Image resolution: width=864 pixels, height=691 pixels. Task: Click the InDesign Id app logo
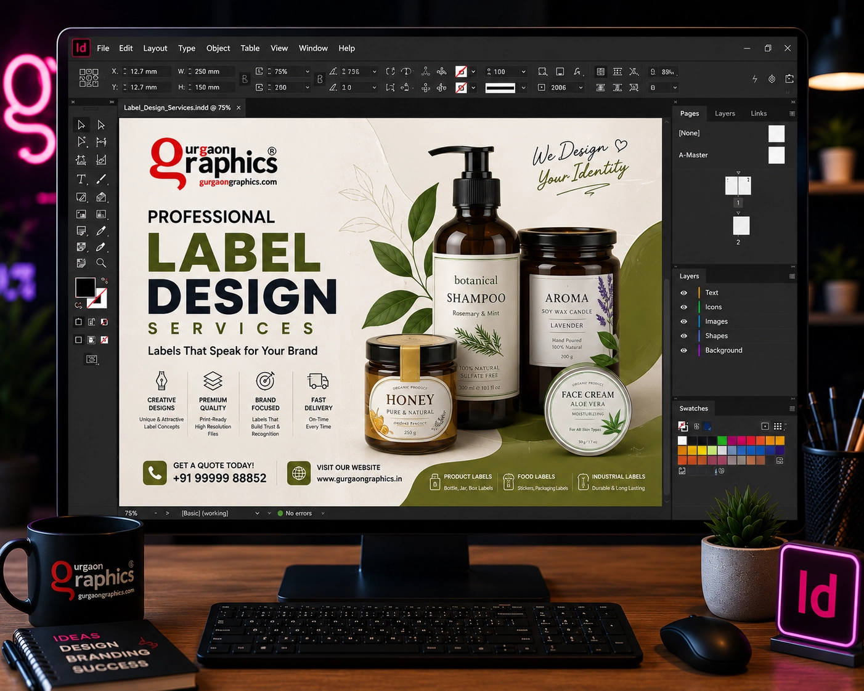click(81, 48)
